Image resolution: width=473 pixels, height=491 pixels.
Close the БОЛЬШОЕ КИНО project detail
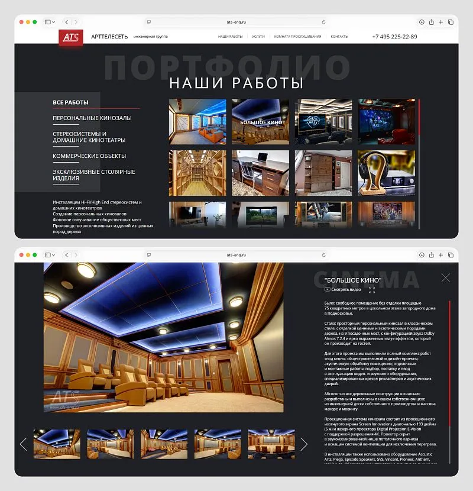pyautogui.click(x=445, y=278)
